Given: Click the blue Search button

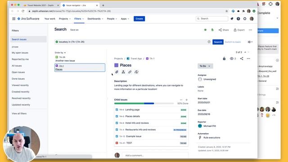Looking at the screenshot, I should pos(218,42).
